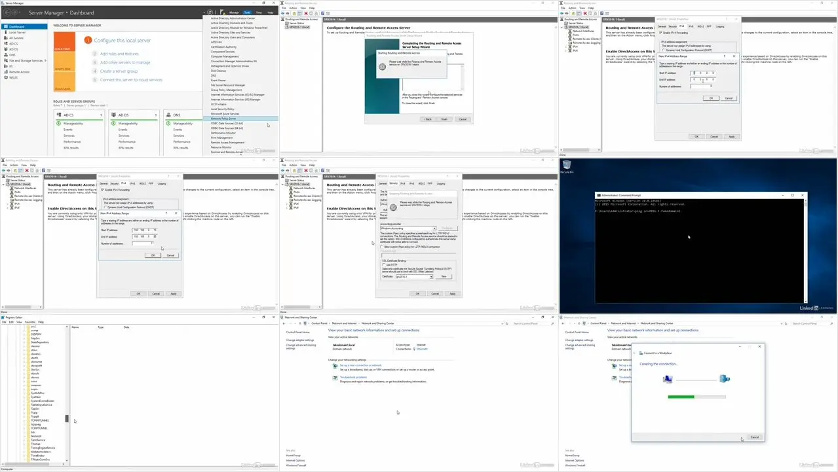Click Connect to a Workplace progress bar
838x472 pixels.
[x=696, y=397]
